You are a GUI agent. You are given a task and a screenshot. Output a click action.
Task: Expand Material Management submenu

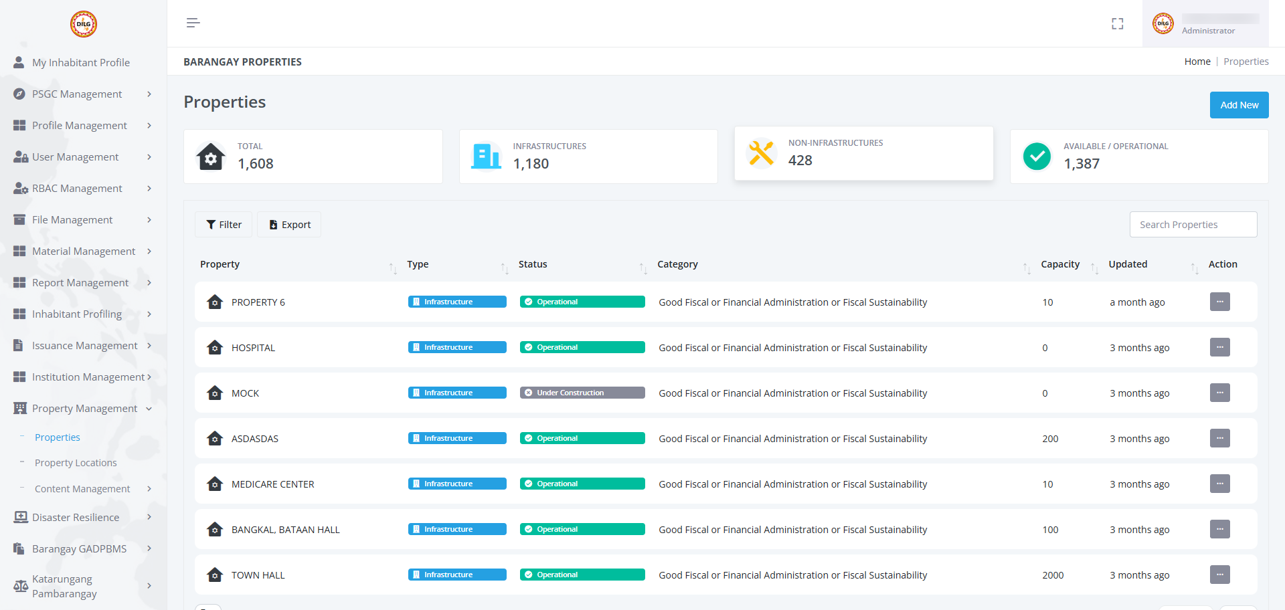[149, 251]
